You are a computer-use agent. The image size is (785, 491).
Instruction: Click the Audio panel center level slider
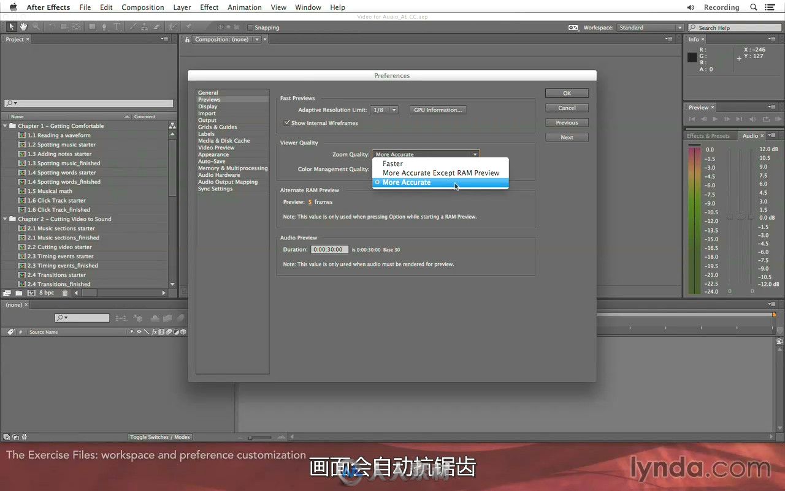coord(741,217)
